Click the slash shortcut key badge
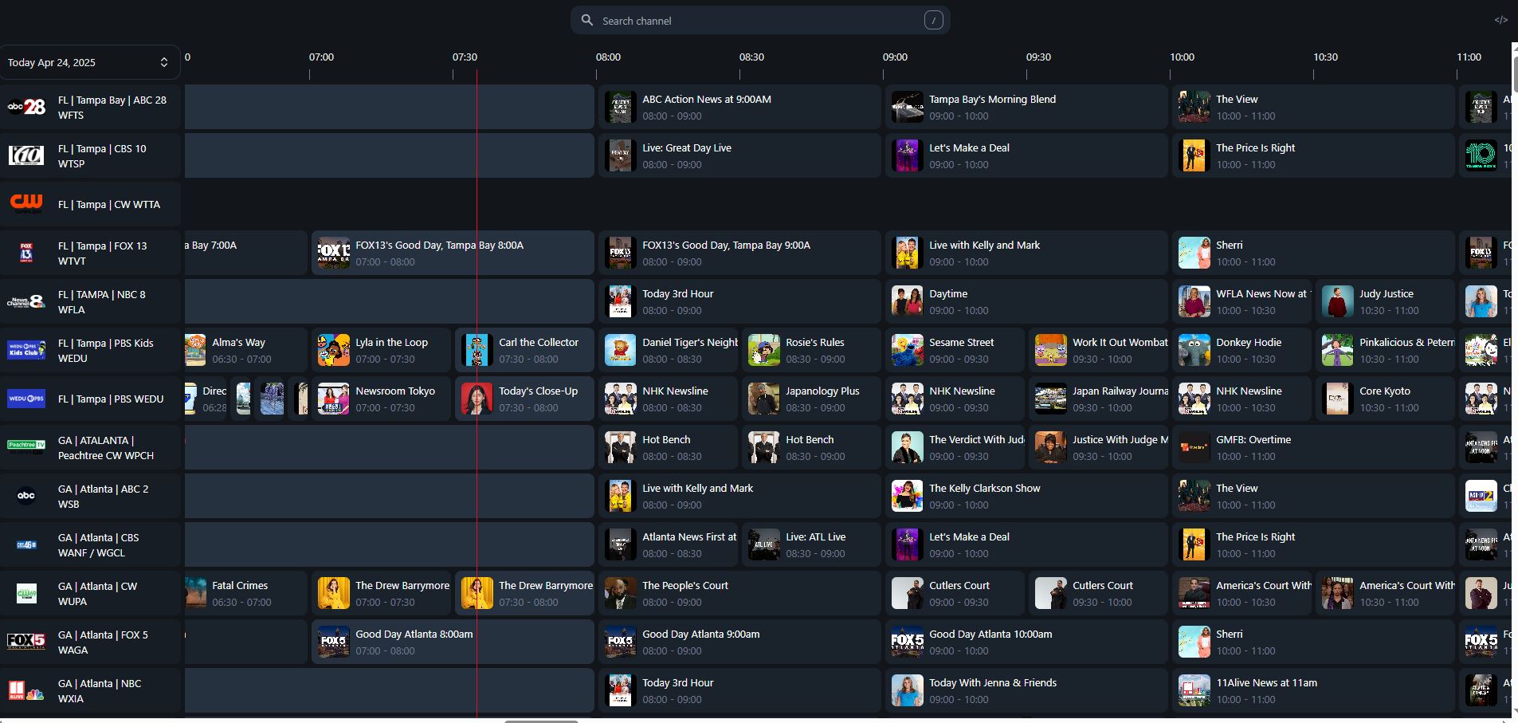This screenshot has width=1518, height=723. pyautogui.click(x=933, y=21)
